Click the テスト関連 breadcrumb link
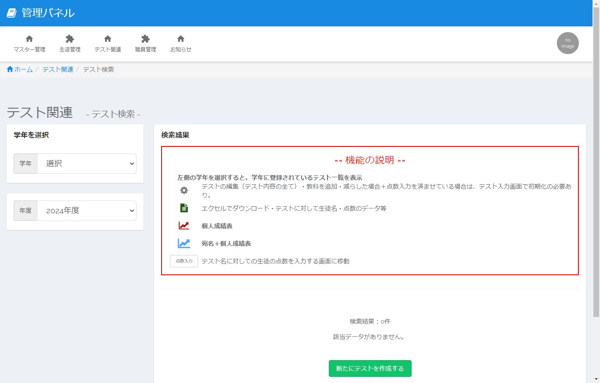 58,69
